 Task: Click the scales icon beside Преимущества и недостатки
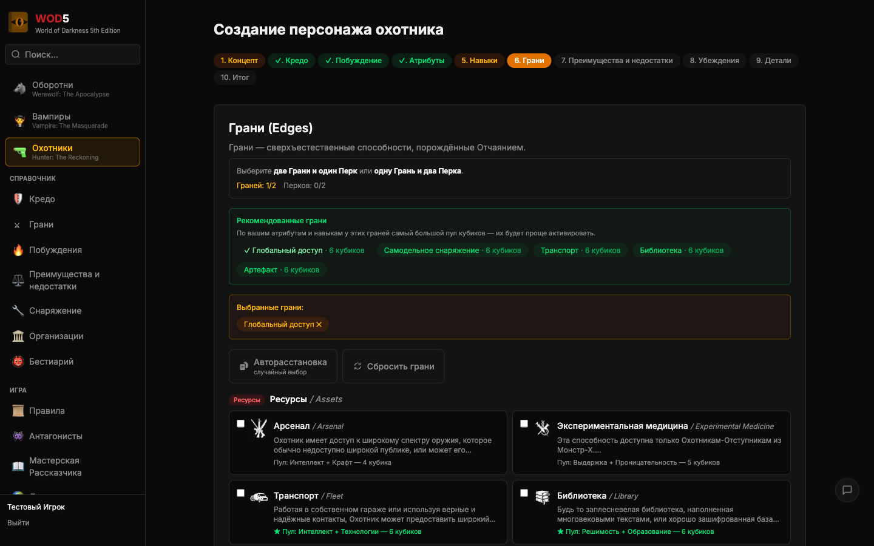click(x=18, y=280)
